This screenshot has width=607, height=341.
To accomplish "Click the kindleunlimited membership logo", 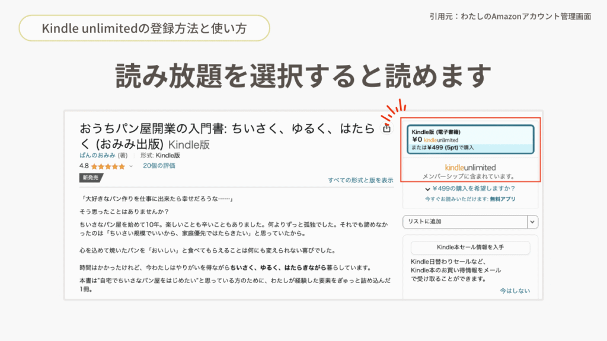I will [x=470, y=168].
